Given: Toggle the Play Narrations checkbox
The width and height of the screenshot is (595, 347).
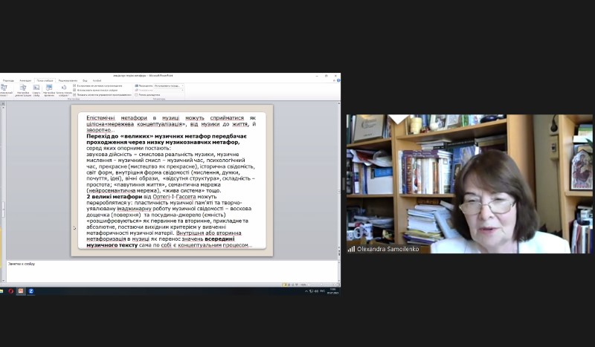Looking at the screenshot, I should coord(75,85).
